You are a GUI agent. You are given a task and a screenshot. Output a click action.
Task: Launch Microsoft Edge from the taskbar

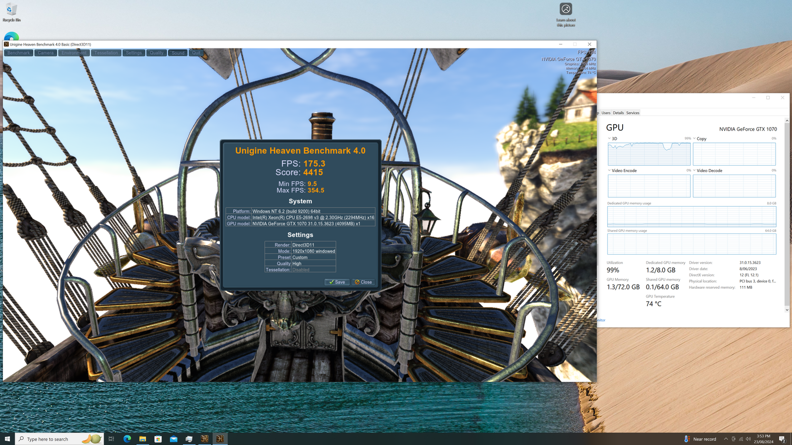[127, 439]
